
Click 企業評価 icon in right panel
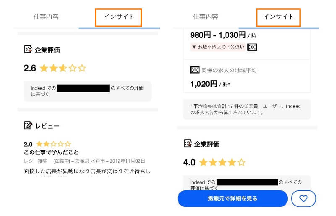[x=188, y=143]
